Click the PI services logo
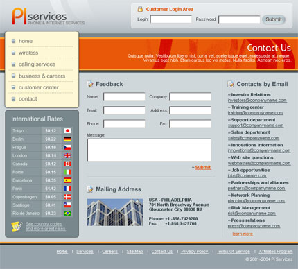 (x=48, y=16)
